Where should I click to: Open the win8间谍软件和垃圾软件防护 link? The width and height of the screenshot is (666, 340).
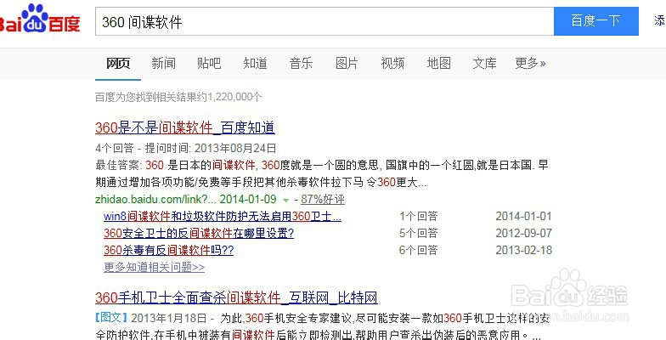pos(223,216)
